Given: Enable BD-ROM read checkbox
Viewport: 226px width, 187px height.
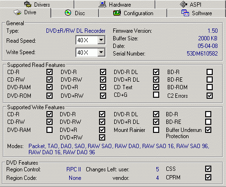Looking at the screenshot, I should (209, 87).
